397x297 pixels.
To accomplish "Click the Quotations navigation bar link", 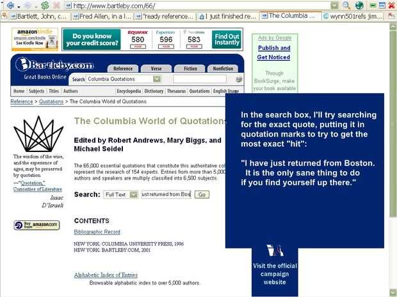I will click(x=200, y=91).
